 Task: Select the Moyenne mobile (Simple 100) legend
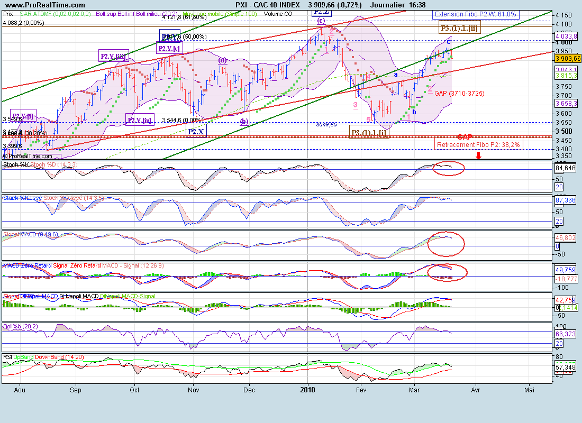pos(220,14)
